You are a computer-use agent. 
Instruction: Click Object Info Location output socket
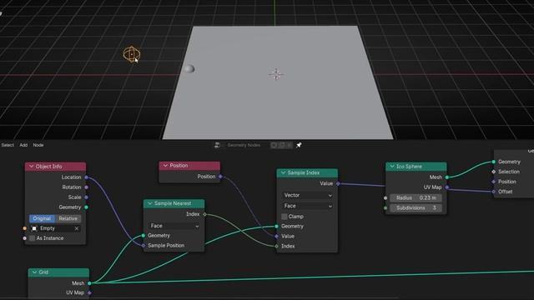pos(87,177)
